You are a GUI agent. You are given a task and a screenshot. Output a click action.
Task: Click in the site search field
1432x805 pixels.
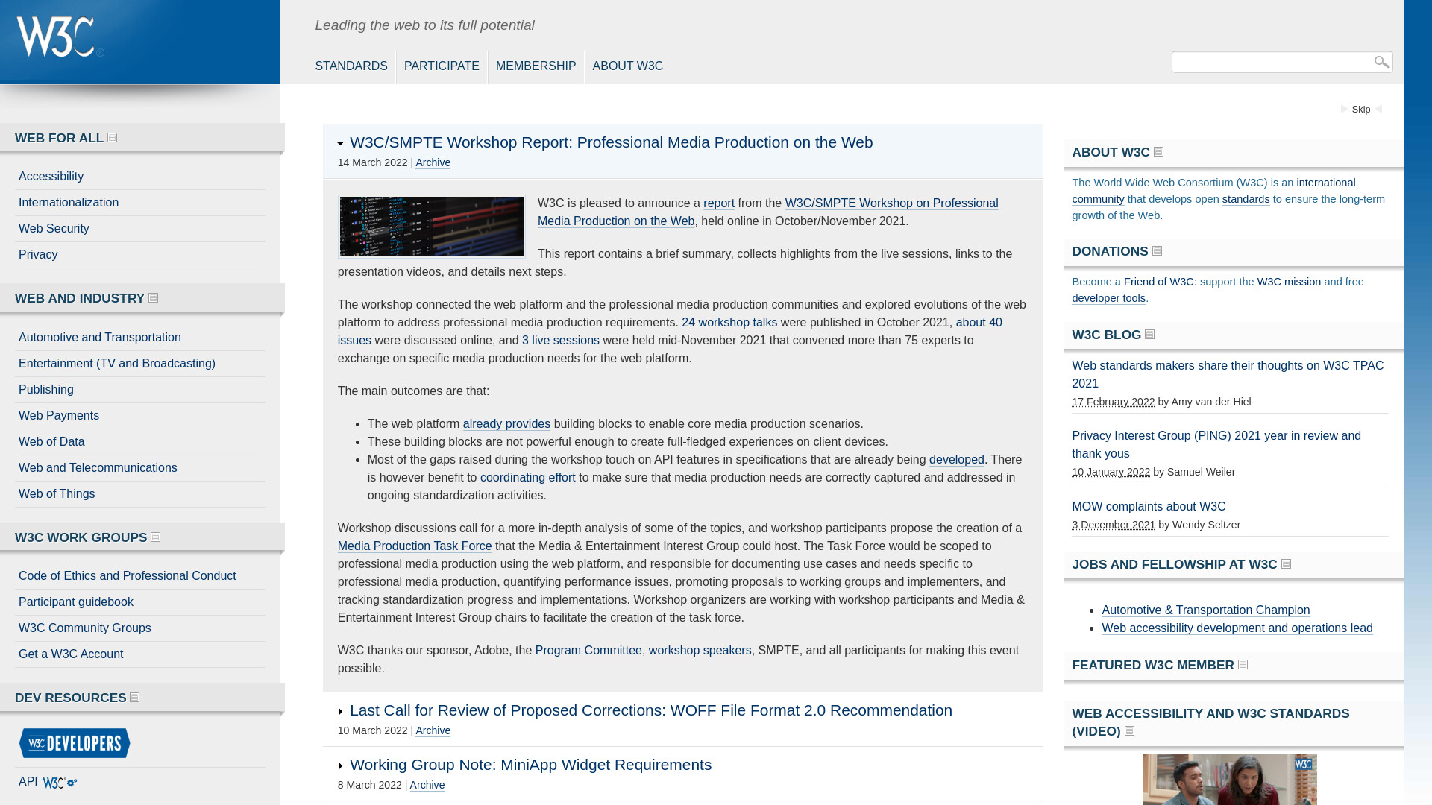click(x=1272, y=62)
